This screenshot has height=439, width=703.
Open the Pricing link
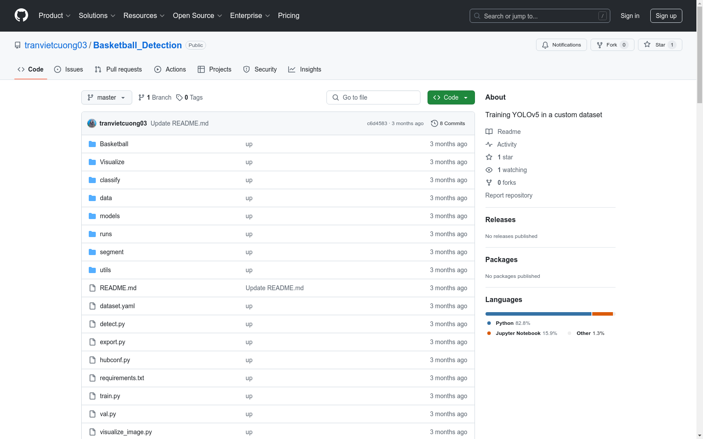coord(289,15)
